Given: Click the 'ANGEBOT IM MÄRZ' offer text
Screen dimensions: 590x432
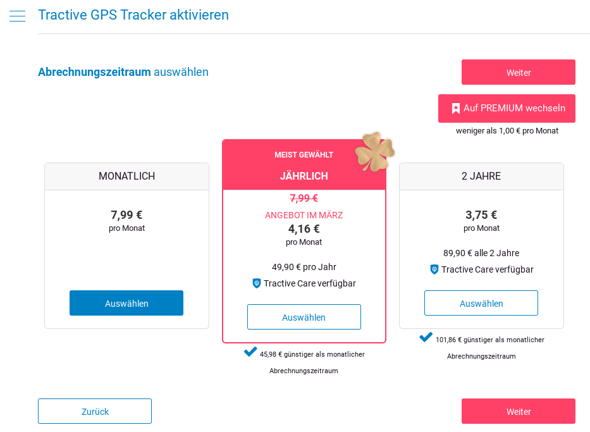Looking at the screenshot, I should coord(304,215).
